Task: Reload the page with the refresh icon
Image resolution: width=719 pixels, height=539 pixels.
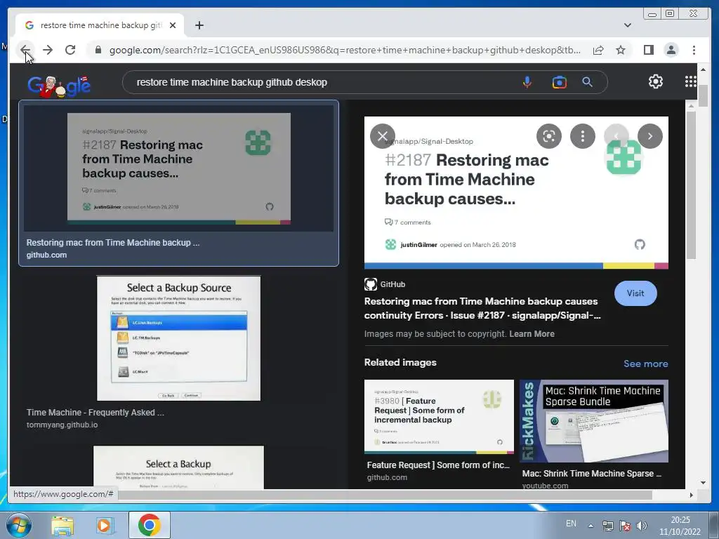Action: (x=70, y=50)
